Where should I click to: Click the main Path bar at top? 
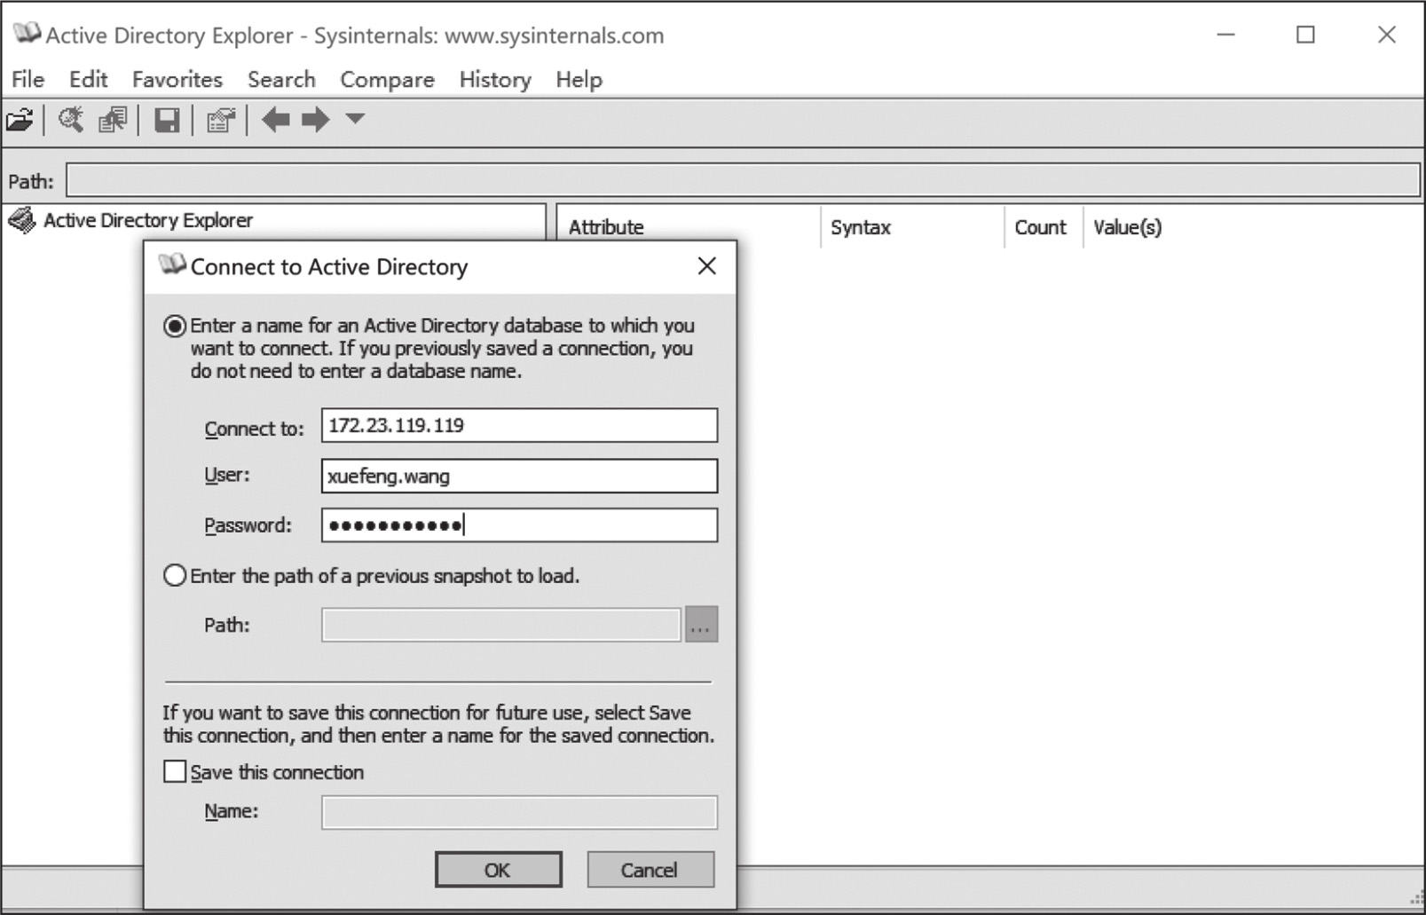pos(744,180)
